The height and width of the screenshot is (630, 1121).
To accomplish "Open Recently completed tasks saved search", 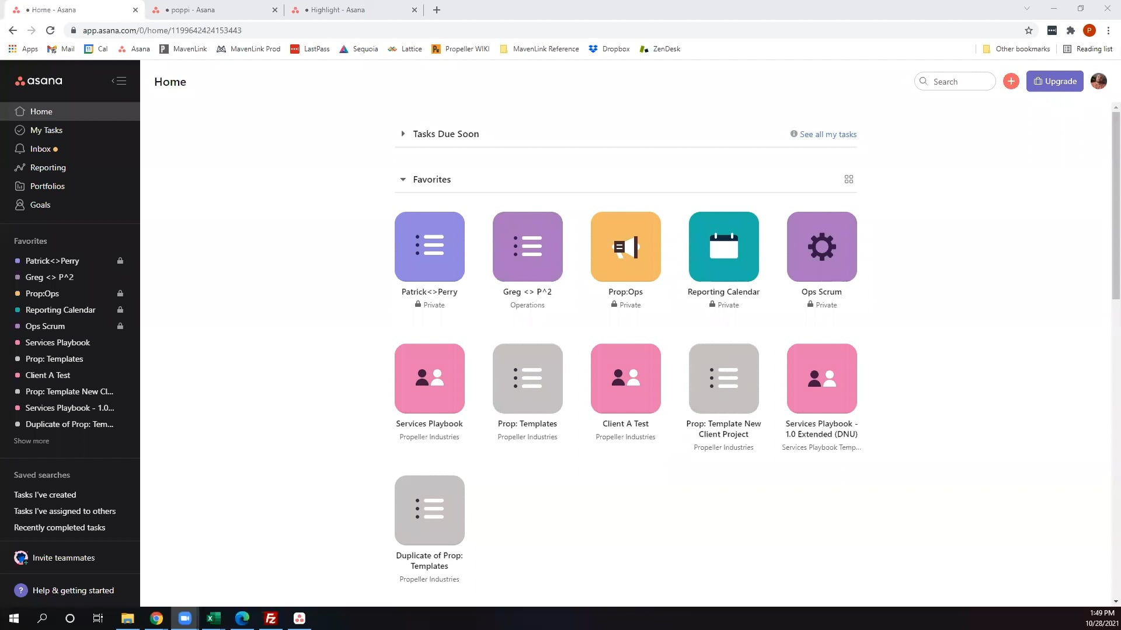I will point(60,527).
